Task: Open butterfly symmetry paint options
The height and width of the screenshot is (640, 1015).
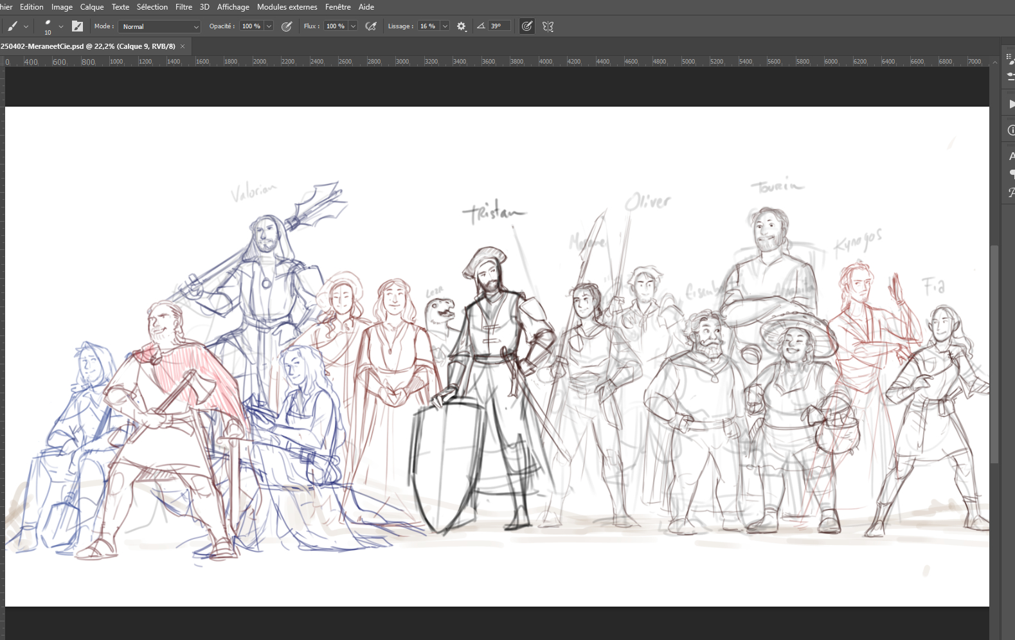Action: tap(548, 26)
